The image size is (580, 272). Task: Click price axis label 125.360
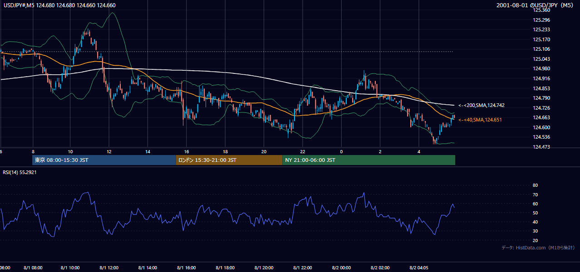542,10
